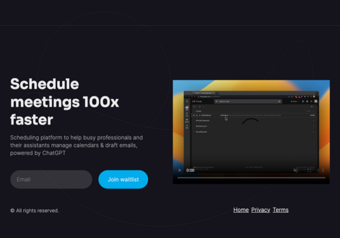This screenshot has width=340, height=238.
Task: Click the Join waitlist button
Action: pyautogui.click(x=123, y=180)
